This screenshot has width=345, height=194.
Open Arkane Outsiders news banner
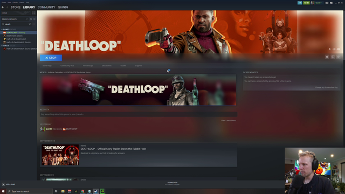[138, 90]
